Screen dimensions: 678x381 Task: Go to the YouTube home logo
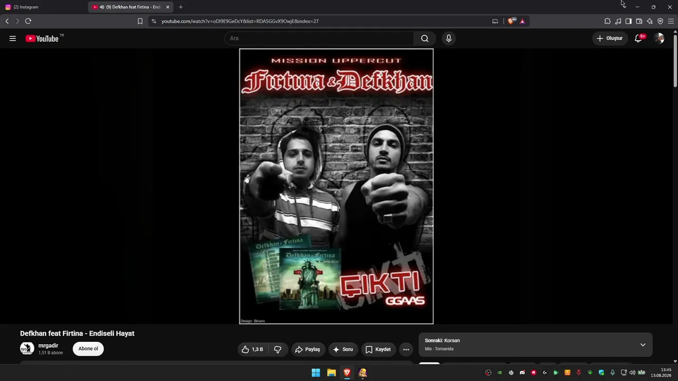pos(42,38)
